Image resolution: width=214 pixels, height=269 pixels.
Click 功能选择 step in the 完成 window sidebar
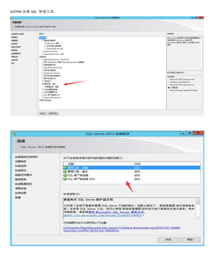click(21, 166)
